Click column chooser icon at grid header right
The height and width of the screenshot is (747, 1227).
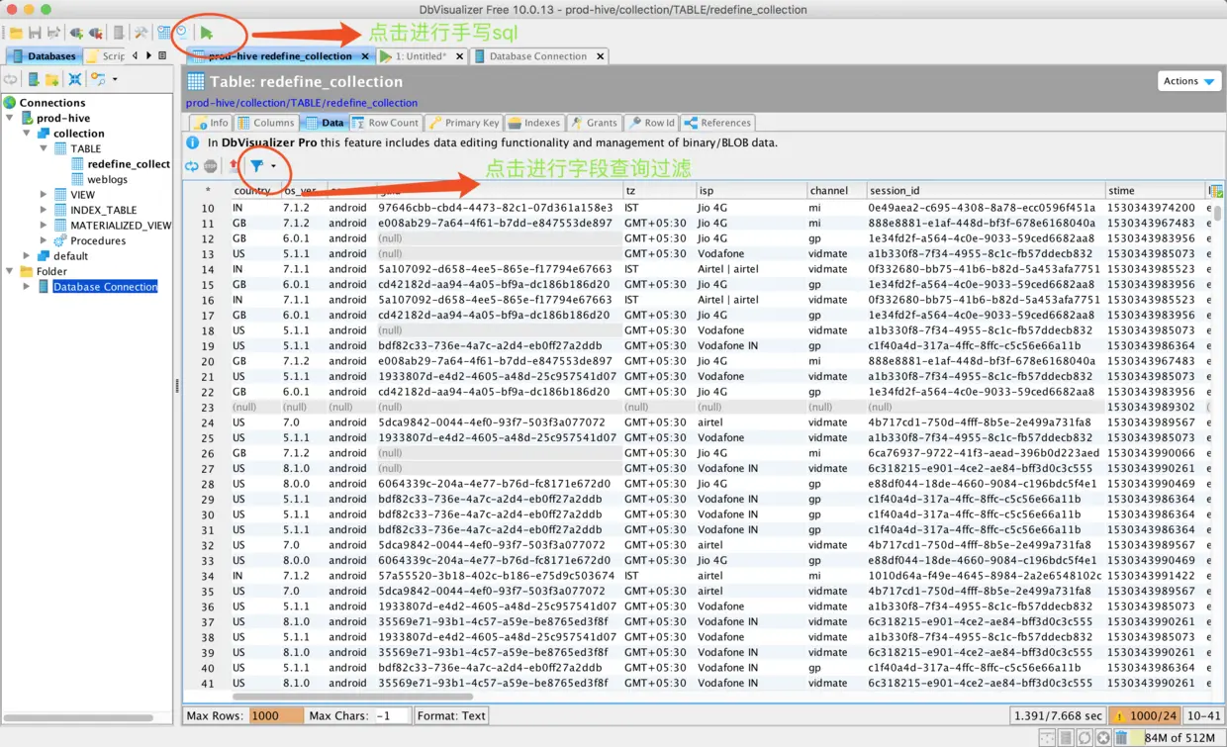coord(1215,190)
